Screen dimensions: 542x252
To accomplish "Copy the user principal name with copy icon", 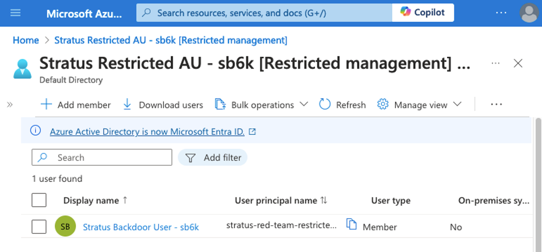I will pos(351,224).
